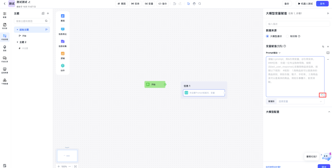Screen dimensions: 332x168
Task: Focus the 搜索主题和意图 search field
Action: tap(32, 21)
